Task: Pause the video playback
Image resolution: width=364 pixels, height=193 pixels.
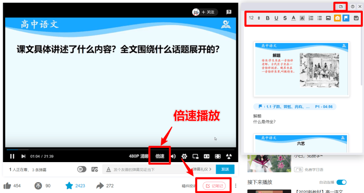Action: click(12, 156)
